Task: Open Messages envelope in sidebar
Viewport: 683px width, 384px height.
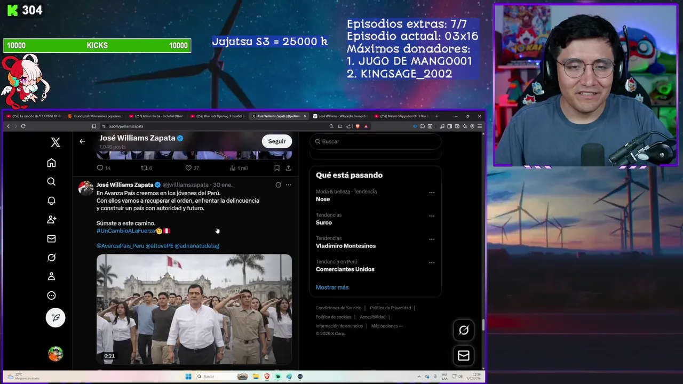Action: [x=51, y=238]
